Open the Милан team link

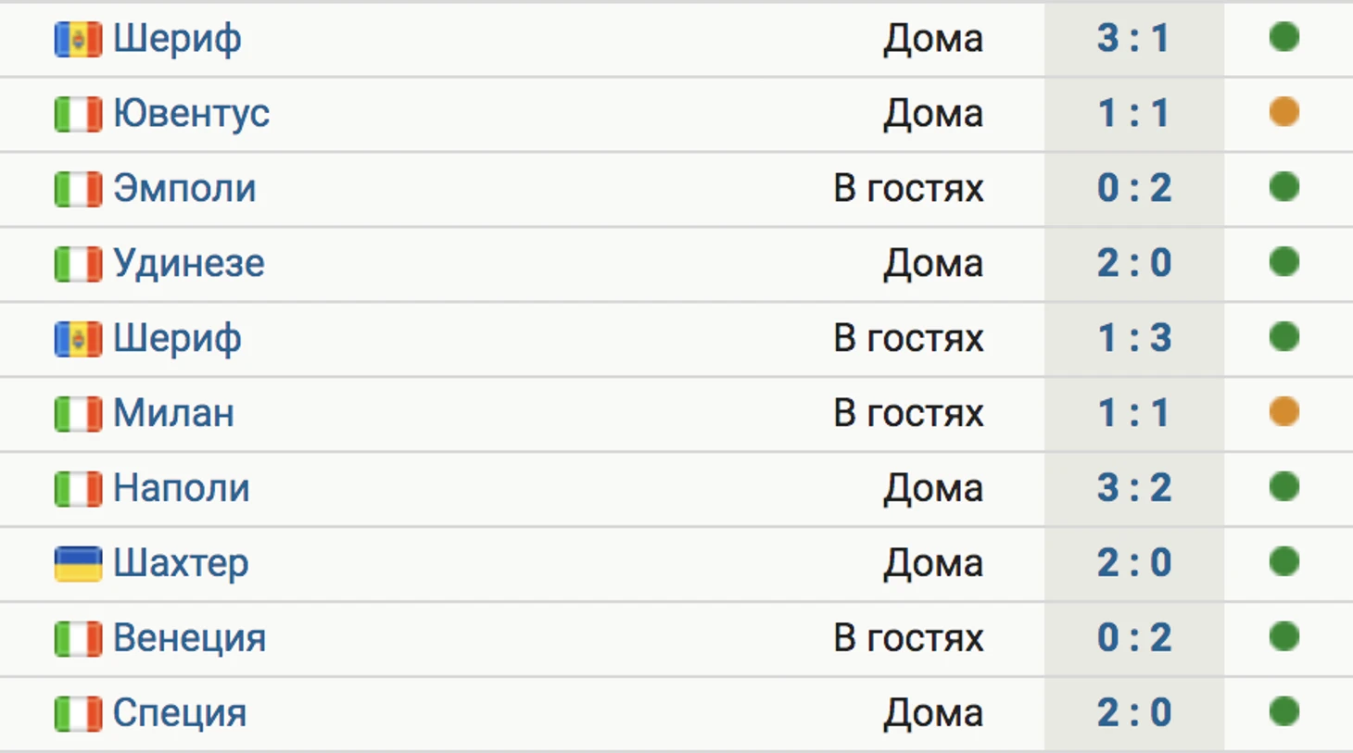point(173,413)
